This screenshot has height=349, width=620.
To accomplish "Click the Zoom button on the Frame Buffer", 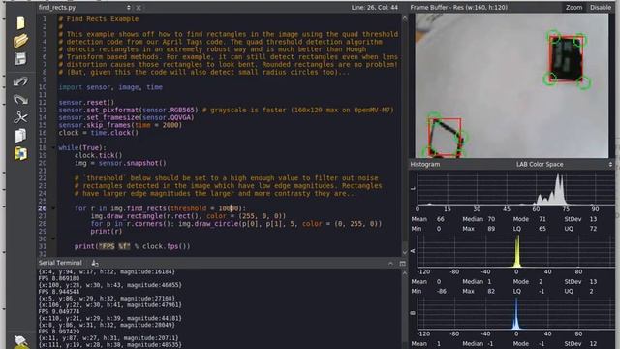I will [x=573, y=8].
